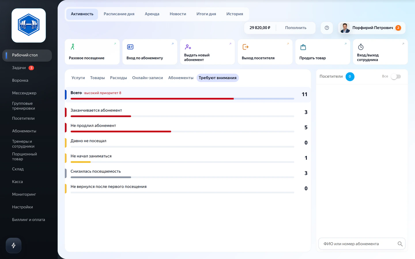
Task: Click the red Задачи badge 3
Action: (31, 68)
